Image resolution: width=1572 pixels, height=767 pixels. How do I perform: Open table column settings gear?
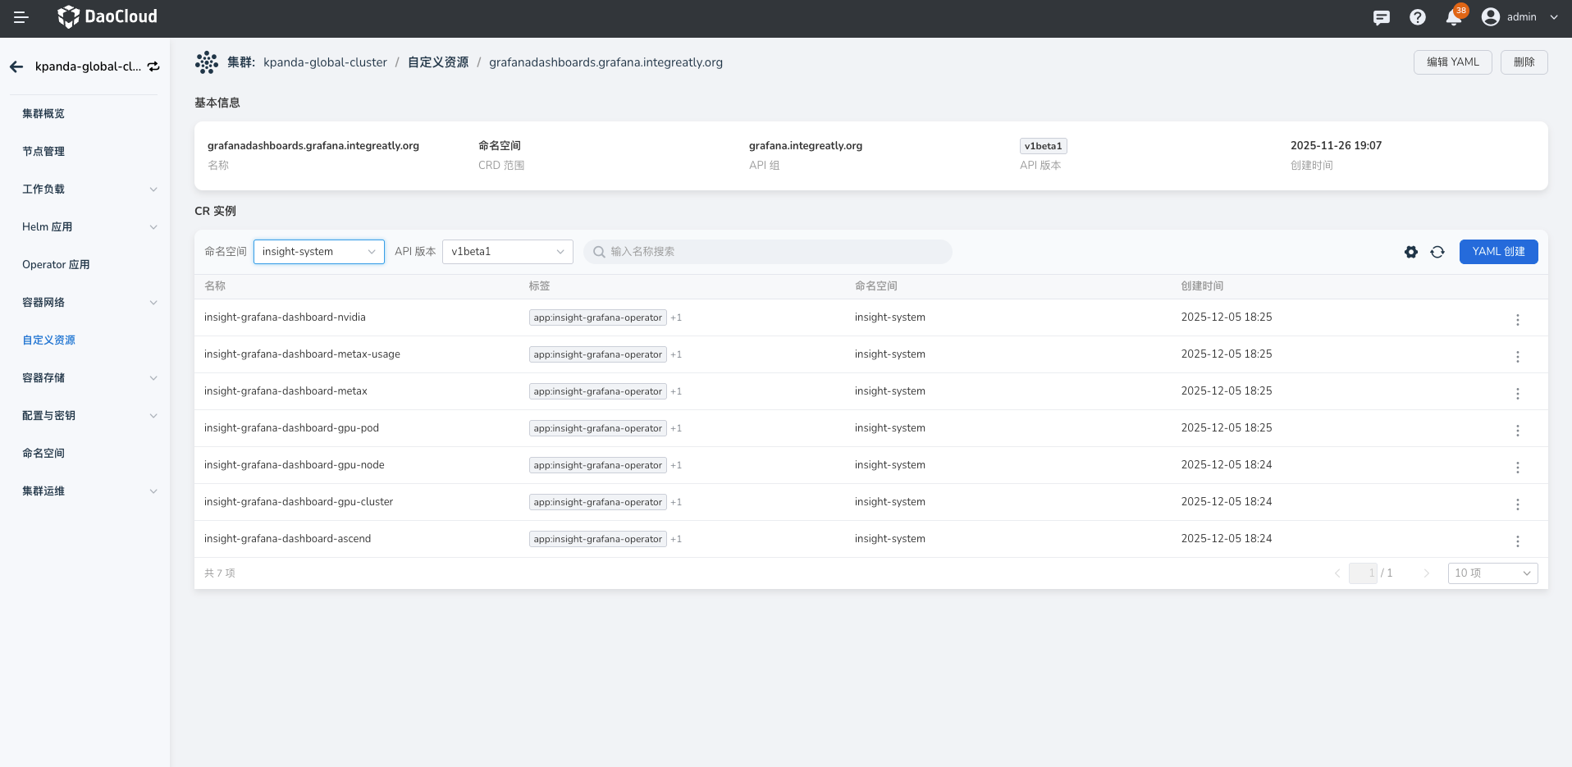(x=1411, y=252)
